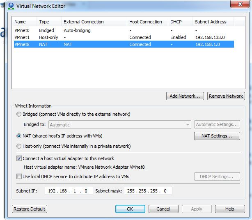Click the Connected cell in VMnet8 row
Screen dimensions: 252x220
pyautogui.click(x=140, y=44)
